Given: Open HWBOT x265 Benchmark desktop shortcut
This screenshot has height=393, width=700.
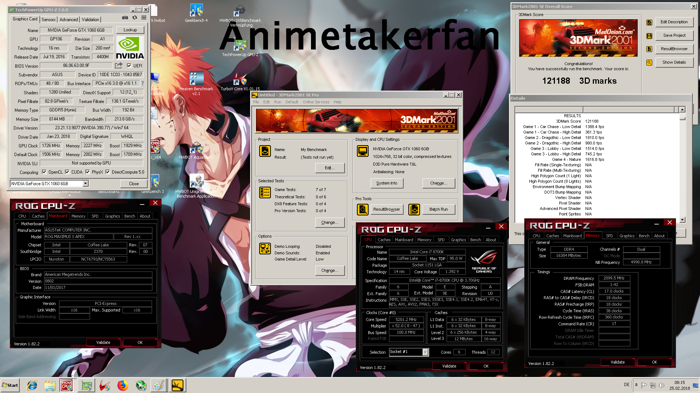Looking at the screenshot, I should (240, 15).
